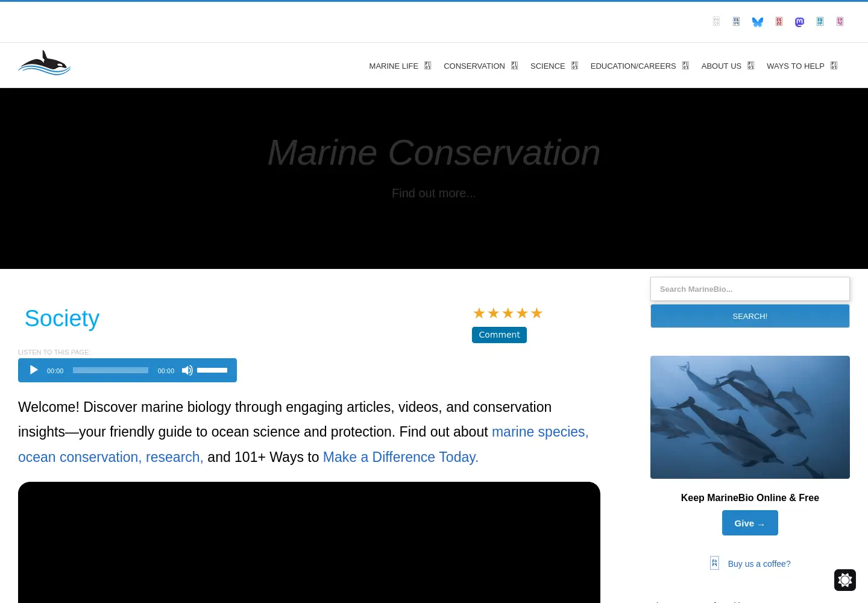Click the black video player area
This screenshot has width=868, height=603.
309,542
